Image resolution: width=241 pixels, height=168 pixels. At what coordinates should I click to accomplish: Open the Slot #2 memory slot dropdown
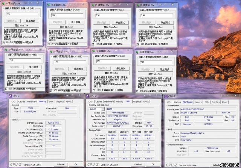coord(103,109)
